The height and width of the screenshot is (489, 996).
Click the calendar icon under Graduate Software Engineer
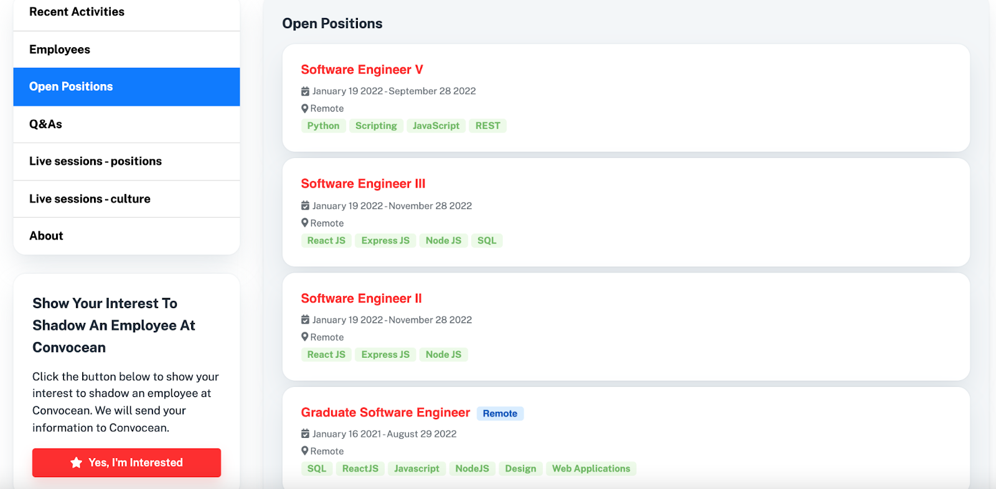coord(305,434)
